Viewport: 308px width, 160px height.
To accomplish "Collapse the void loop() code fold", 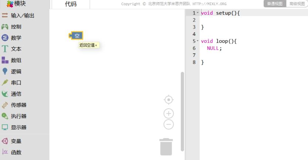I will click(x=198, y=41).
